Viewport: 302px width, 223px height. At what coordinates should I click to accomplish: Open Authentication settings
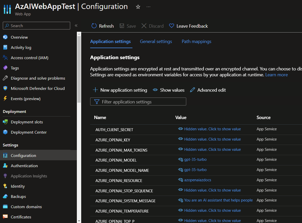[24, 166]
